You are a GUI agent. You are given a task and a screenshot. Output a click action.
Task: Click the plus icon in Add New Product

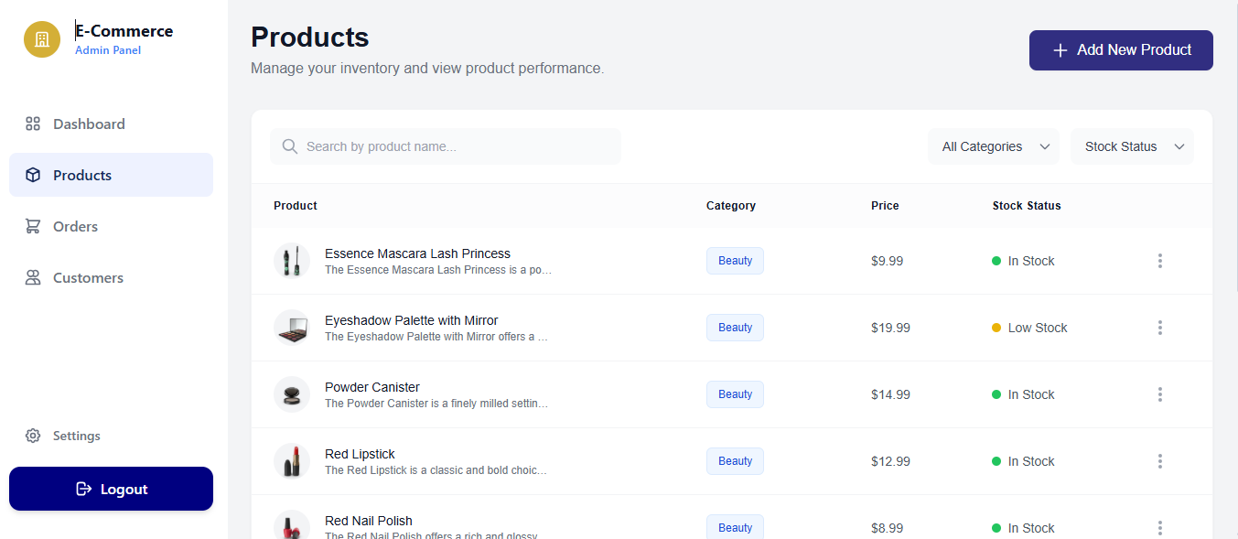coord(1060,50)
